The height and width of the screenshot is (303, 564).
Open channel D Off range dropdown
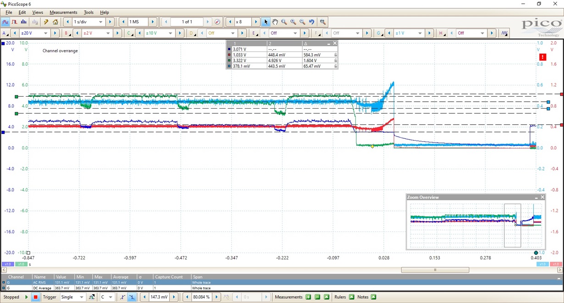pos(233,33)
